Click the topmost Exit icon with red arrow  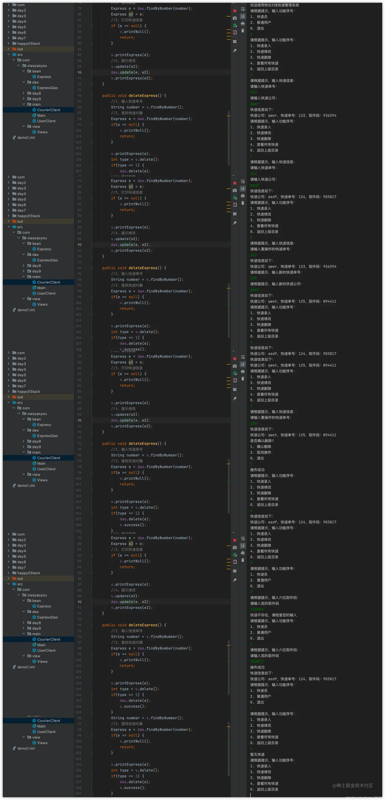tap(235, 32)
